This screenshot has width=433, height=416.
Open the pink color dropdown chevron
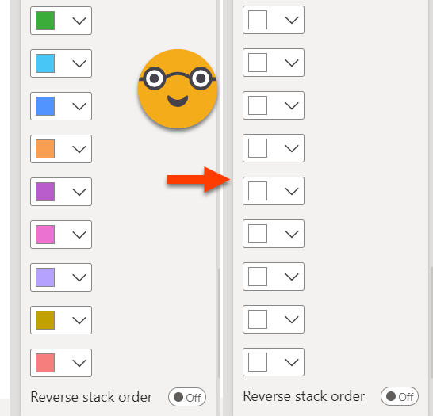coord(79,235)
